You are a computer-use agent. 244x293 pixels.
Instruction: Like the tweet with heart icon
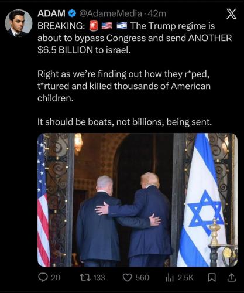128,278
